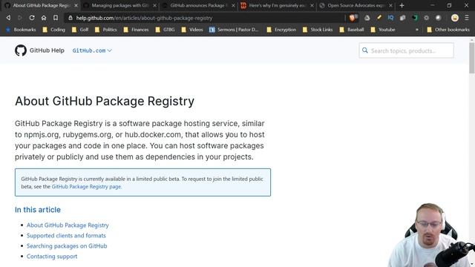Viewport: 475px width, 267px height.
Task: Open the Finances bookmarks folder
Action: [136, 30]
